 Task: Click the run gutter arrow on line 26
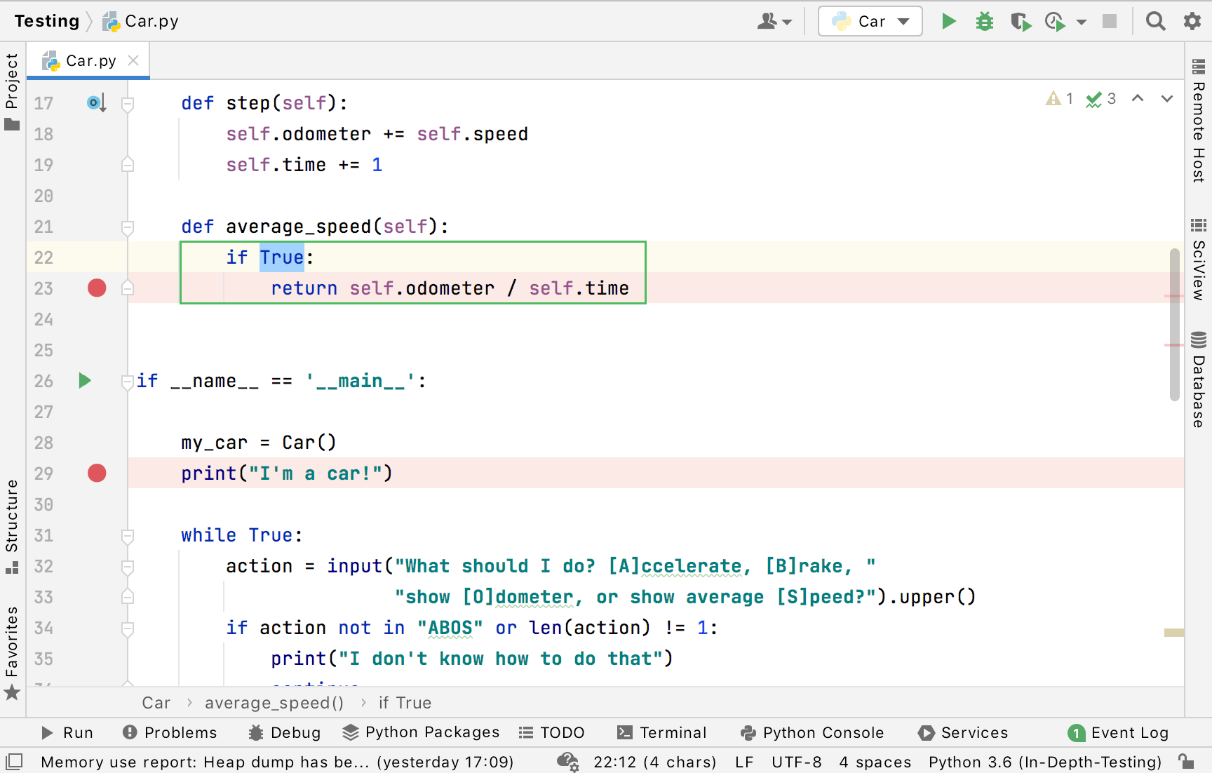(85, 381)
